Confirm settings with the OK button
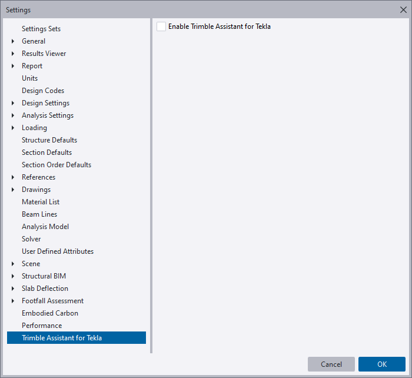The image size is (412, 378). (382, 364)
